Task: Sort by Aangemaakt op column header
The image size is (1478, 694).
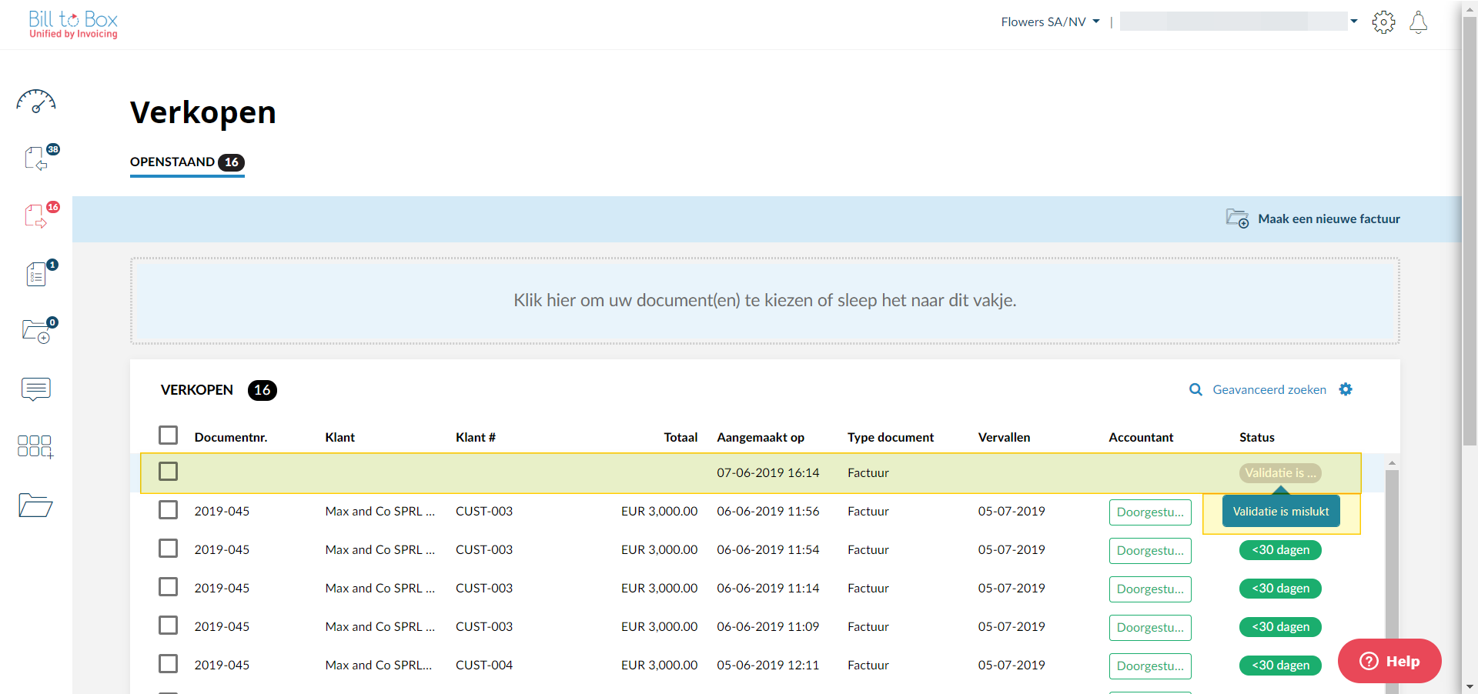Action: click(x=761, y=438)
